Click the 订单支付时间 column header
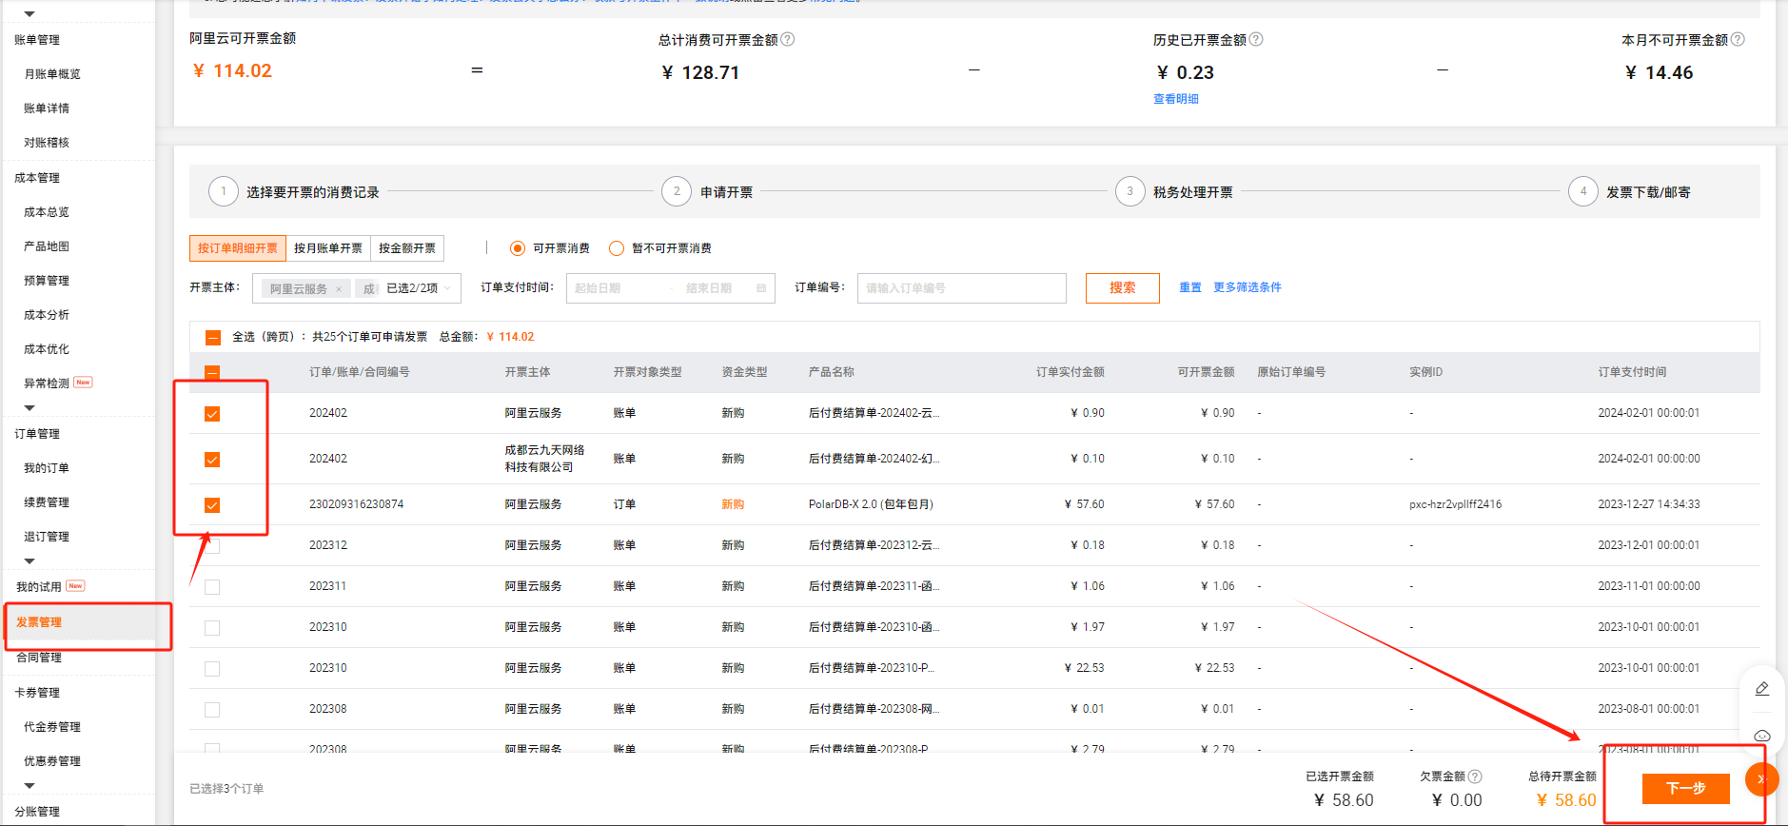 point(1633,372)
